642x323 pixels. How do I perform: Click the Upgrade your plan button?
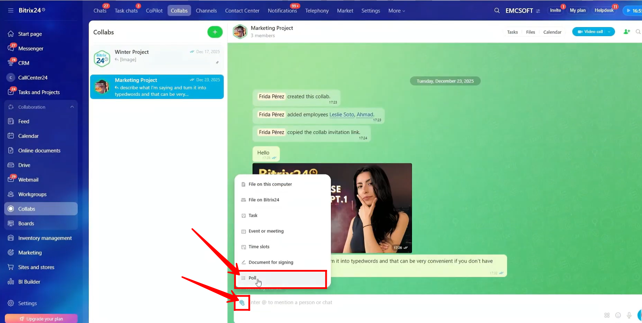[x=41, y=318]
